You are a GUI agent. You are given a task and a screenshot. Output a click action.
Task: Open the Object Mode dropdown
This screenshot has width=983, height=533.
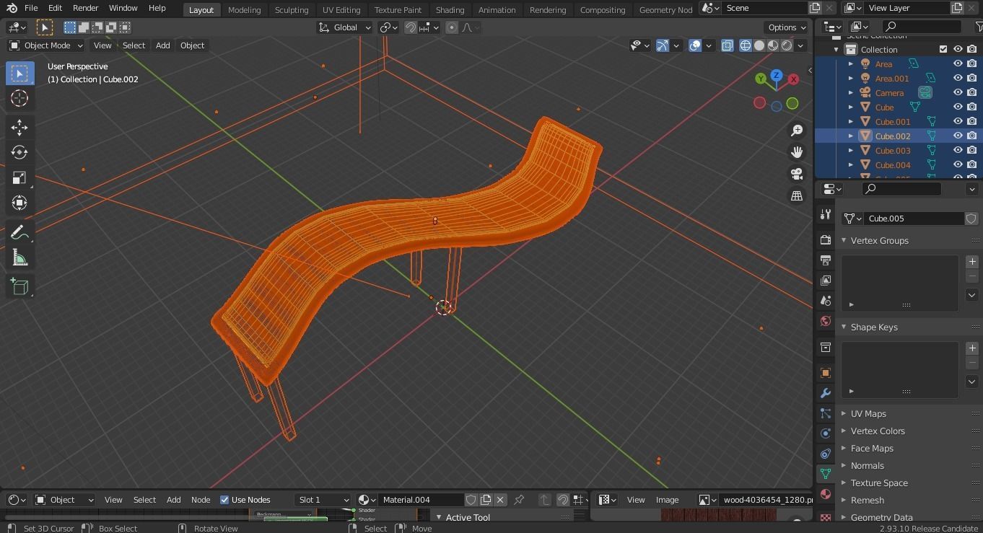click(45, 45)
